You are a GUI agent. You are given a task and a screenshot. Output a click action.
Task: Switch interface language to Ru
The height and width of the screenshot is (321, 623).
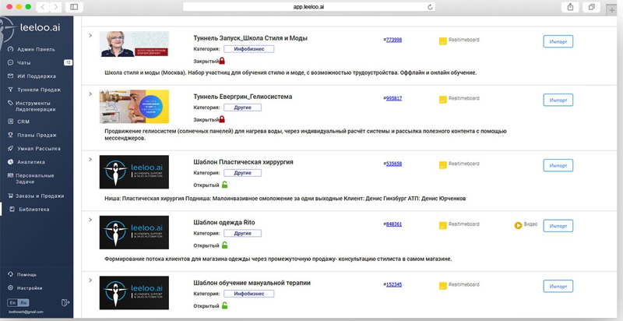(23, 302)
